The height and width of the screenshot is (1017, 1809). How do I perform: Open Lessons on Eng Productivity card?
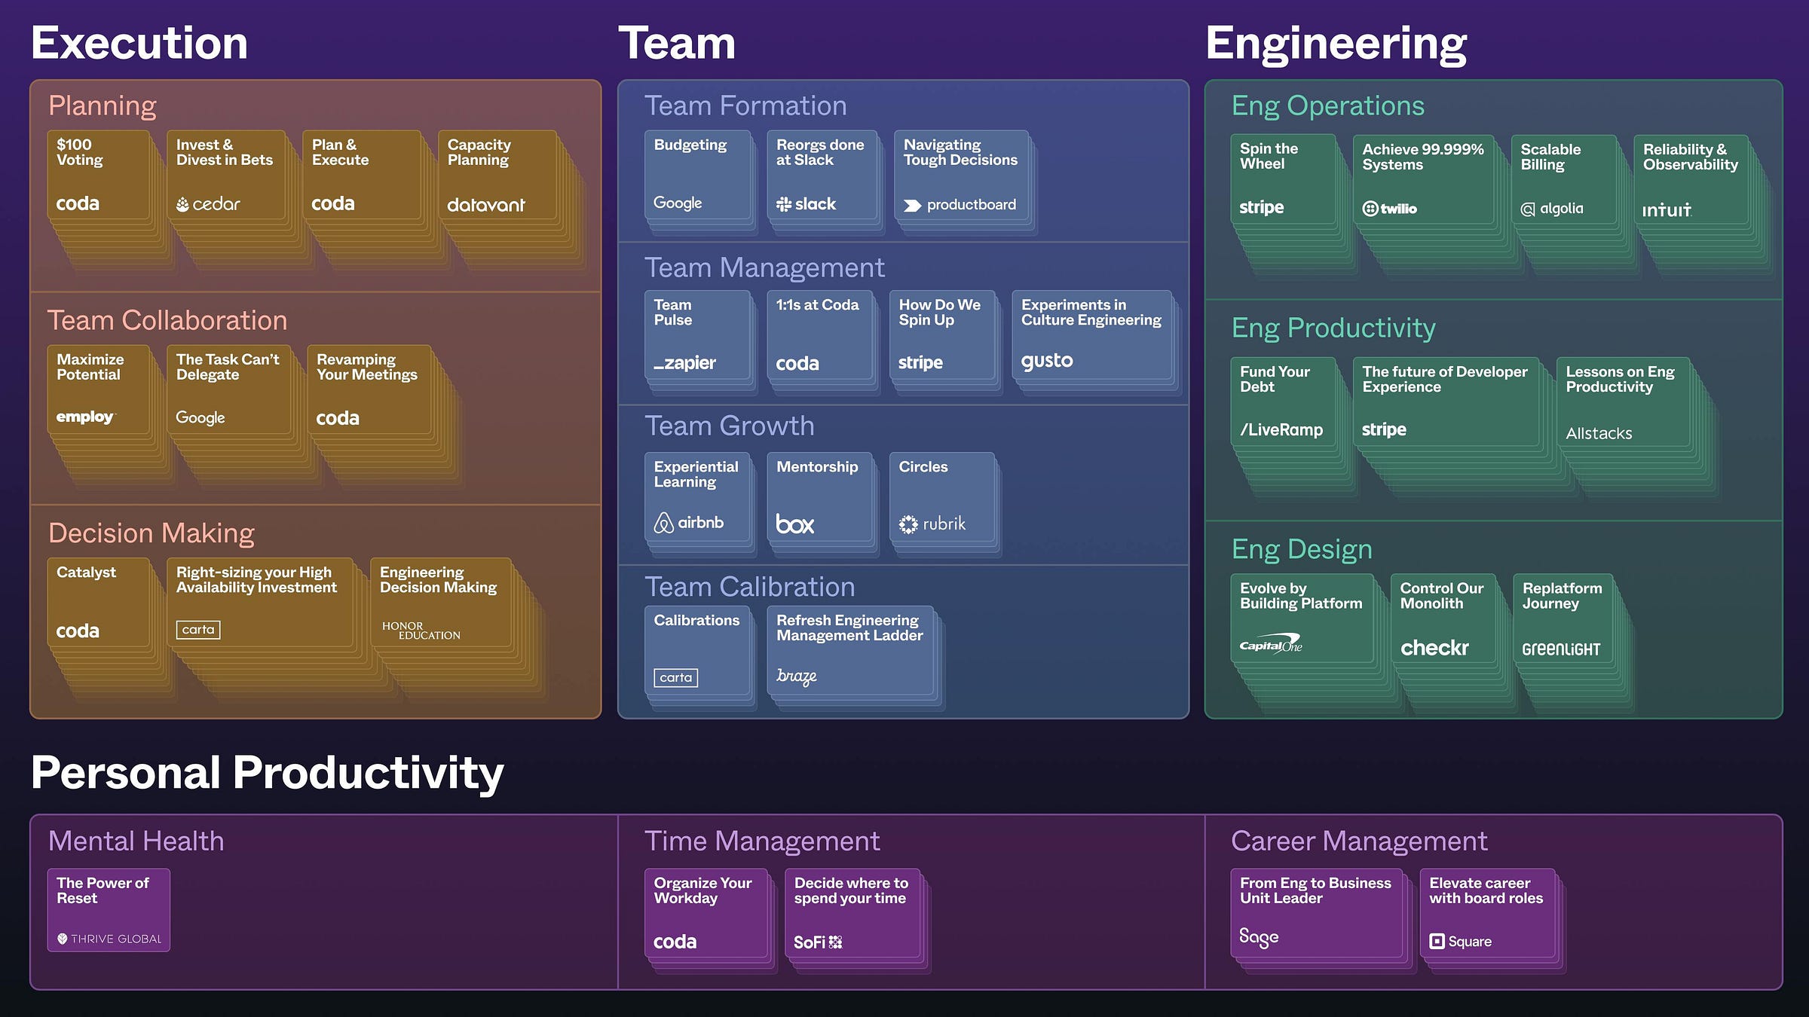pos(1623,402)
